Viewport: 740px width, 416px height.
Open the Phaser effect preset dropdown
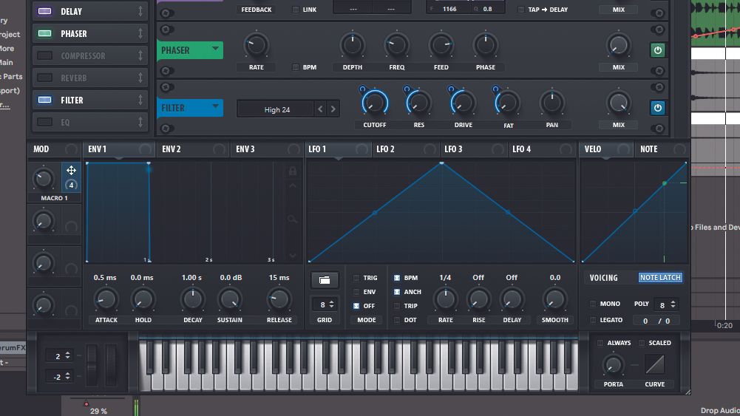click(x=215, y=49)
